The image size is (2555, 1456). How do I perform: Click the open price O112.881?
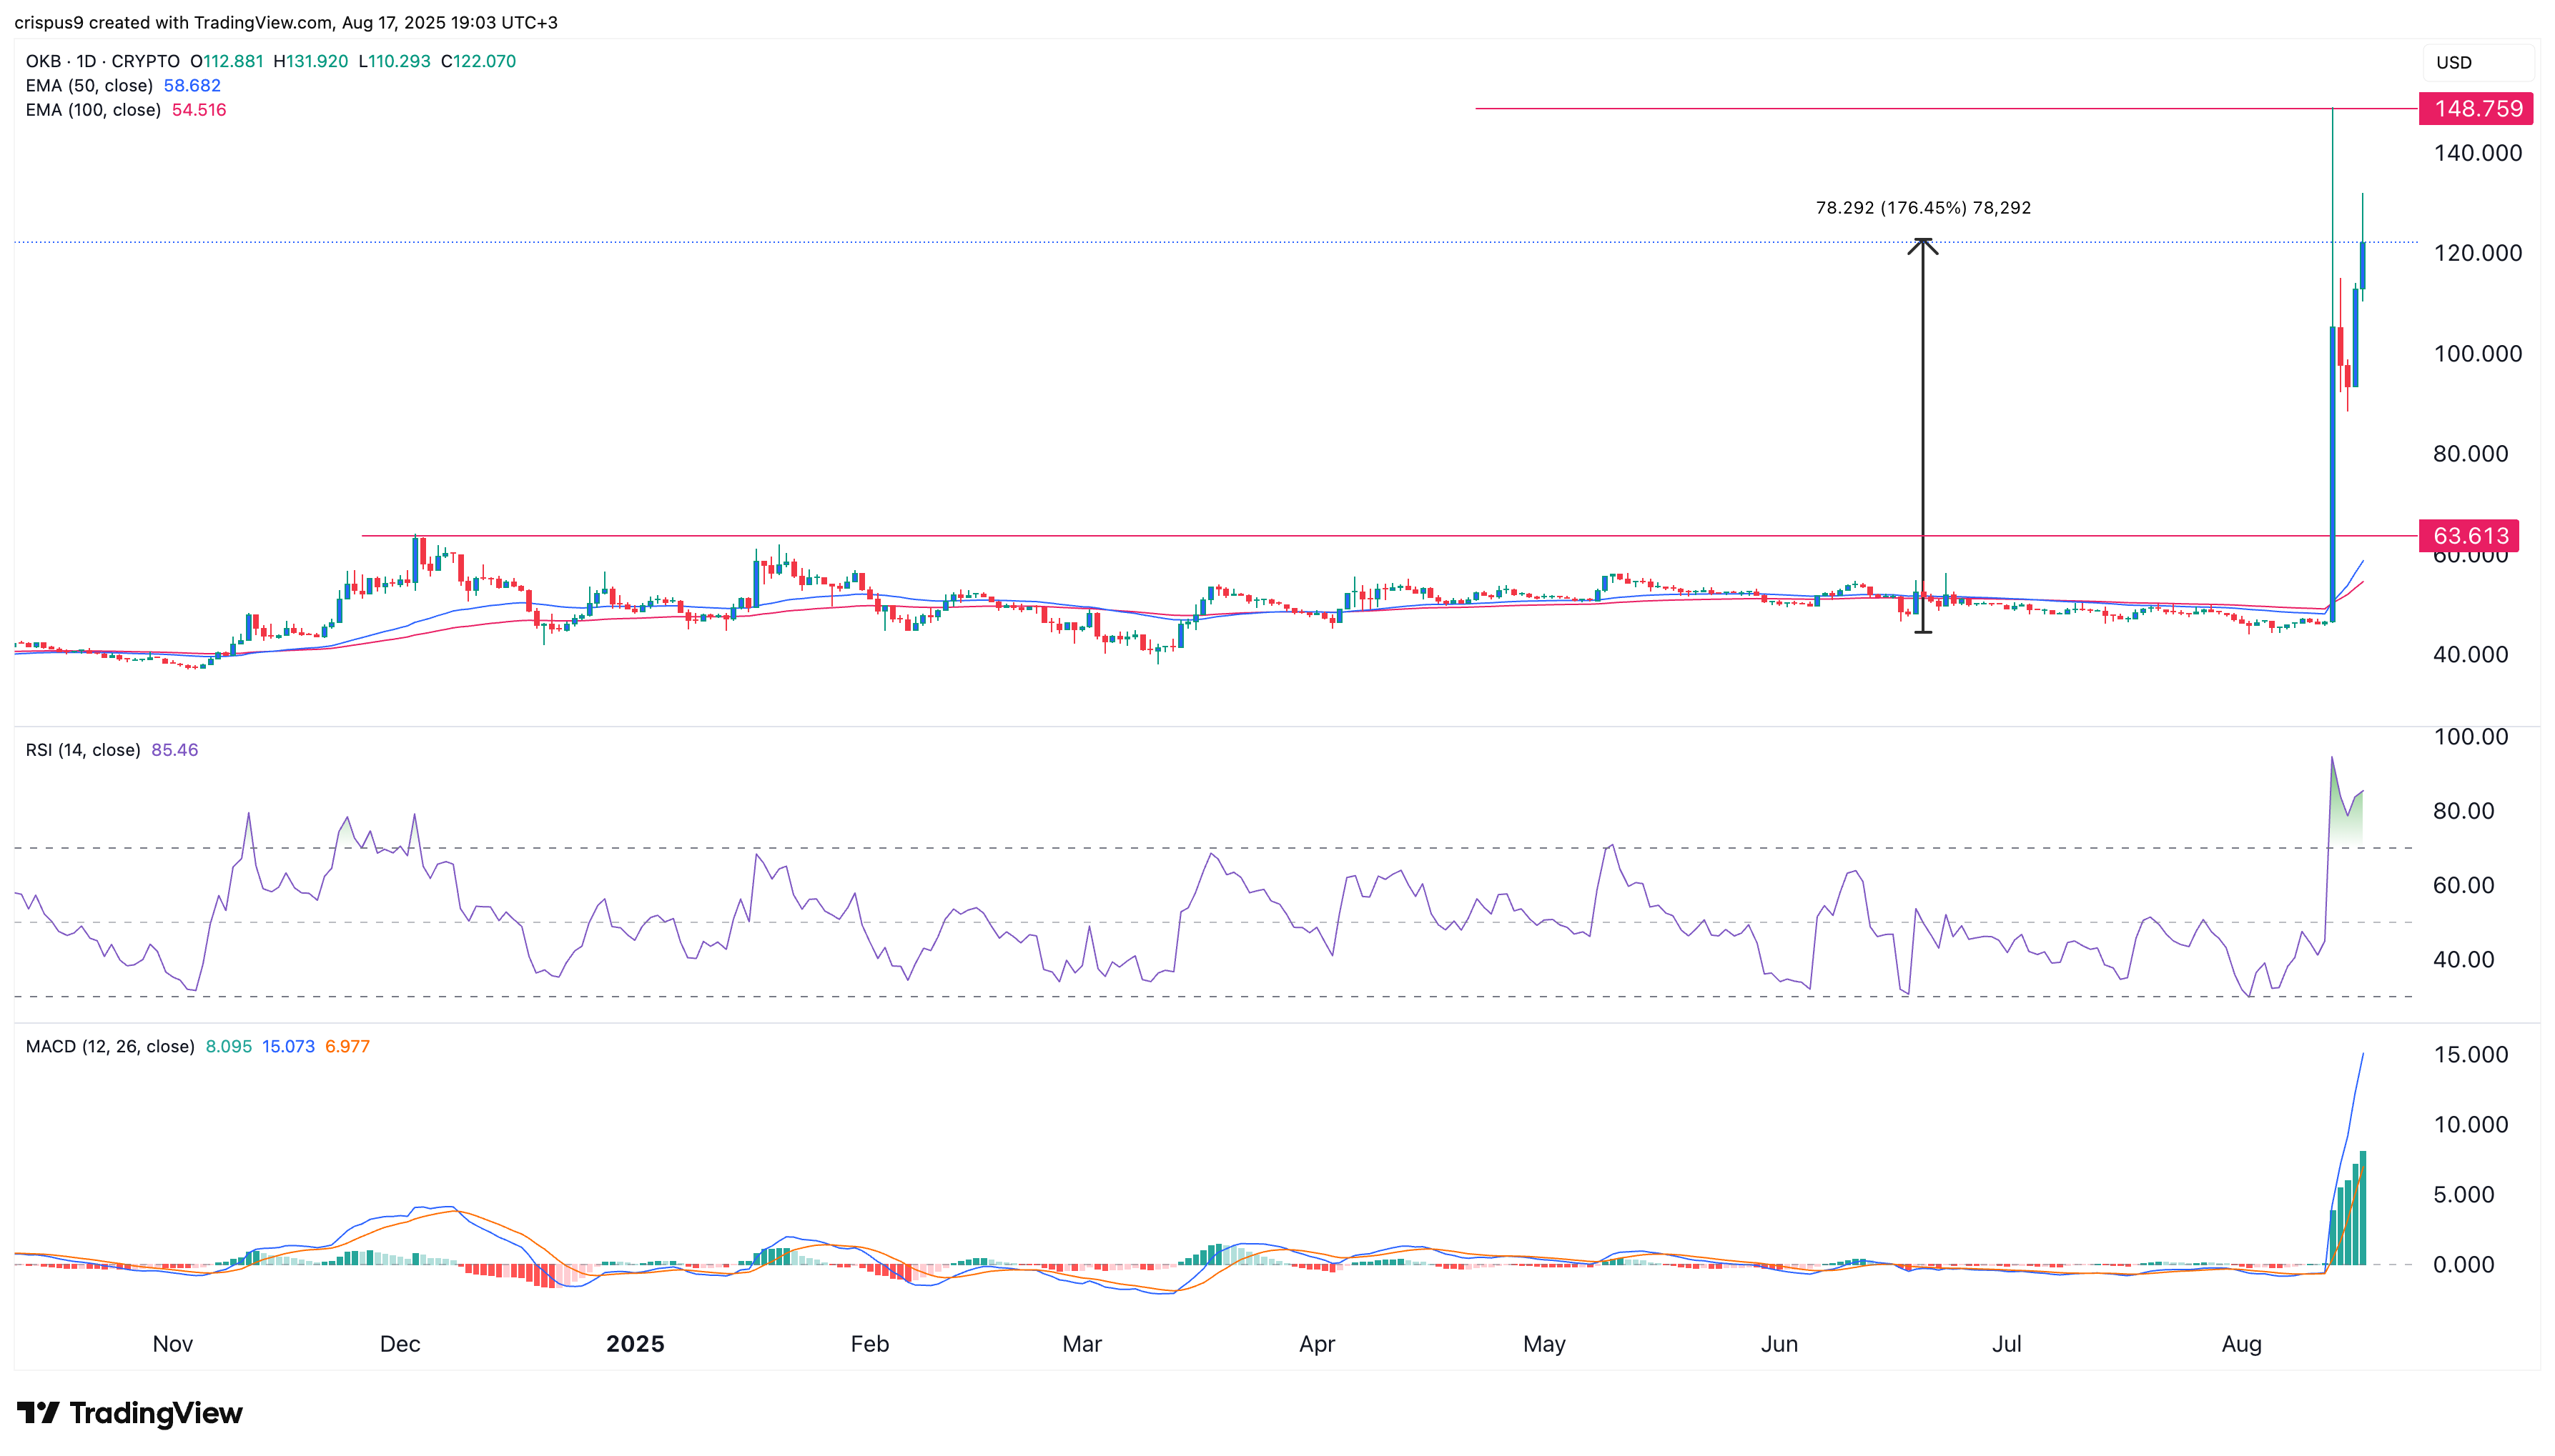(227, 61)
